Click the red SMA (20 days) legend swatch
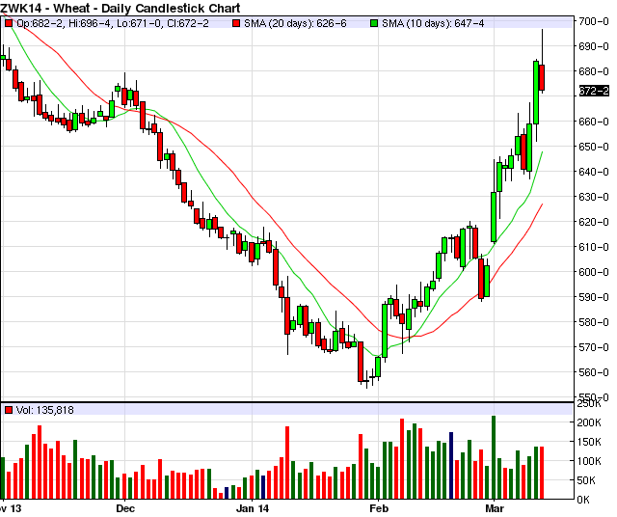Screen dimensions: 617x517 pyautogui.click(x=236, y=23)
